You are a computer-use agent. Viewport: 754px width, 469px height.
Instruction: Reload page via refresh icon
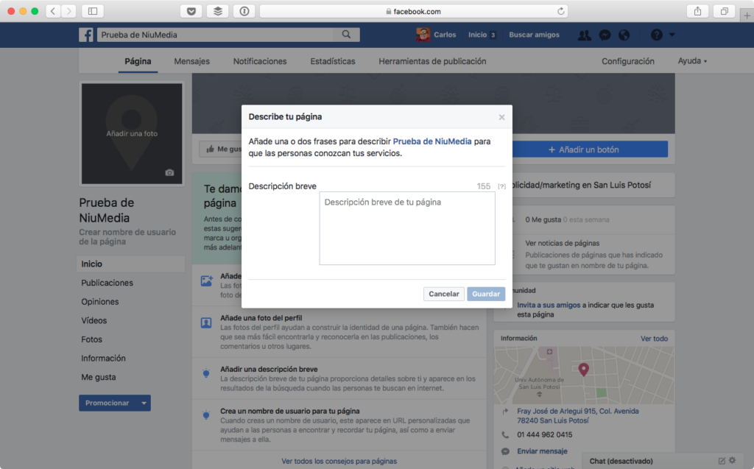point(560,11)
